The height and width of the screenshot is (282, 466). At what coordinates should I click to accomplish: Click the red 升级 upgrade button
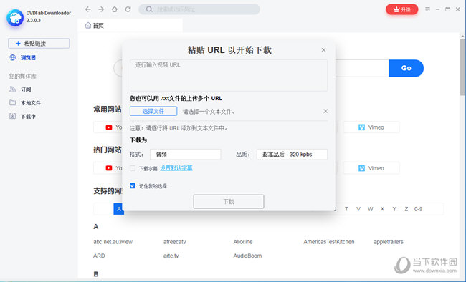401,9
